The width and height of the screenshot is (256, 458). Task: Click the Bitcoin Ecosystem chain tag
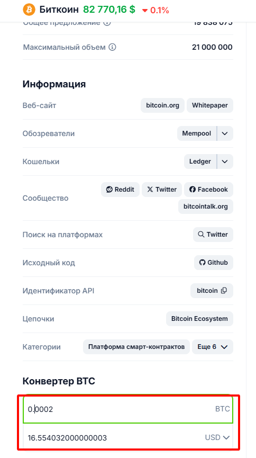coord(199,319)
